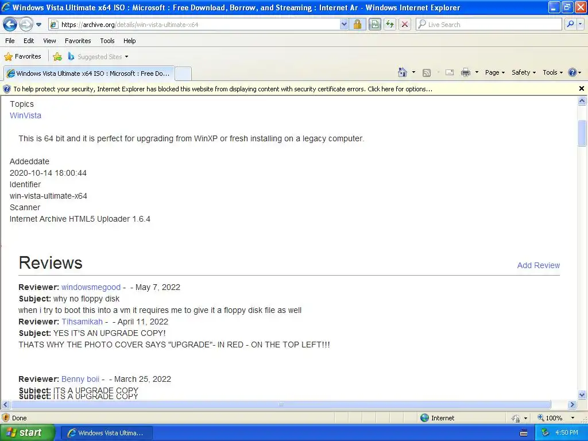Open the WinVista topic link
Viewport: 588px width, 441px height.
click(25, 115)
